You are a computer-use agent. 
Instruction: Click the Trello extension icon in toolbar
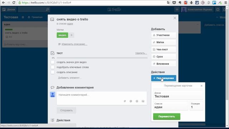(214, 3)
